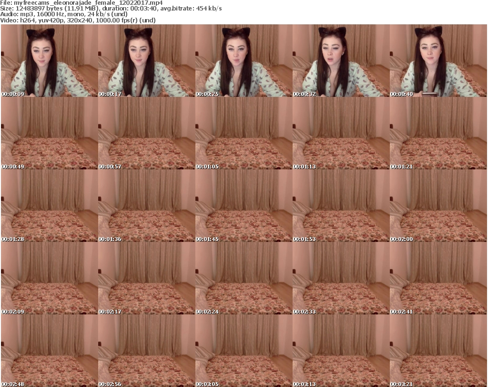The width and height of the screenshot is (488, 387).
Task: Click the file name ending in 12022017.mp4
Action: 88,3
